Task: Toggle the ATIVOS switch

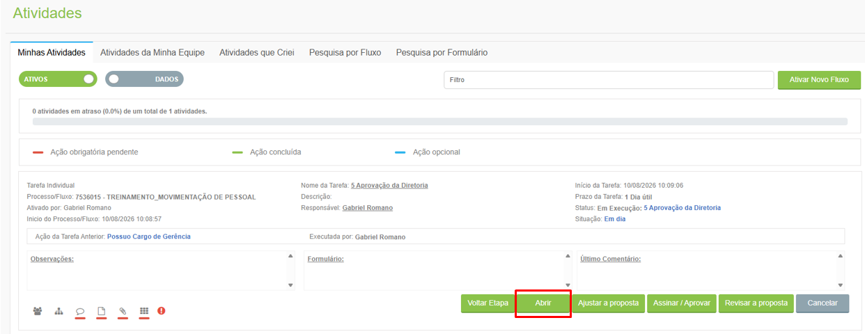Action: click(58, 79)
